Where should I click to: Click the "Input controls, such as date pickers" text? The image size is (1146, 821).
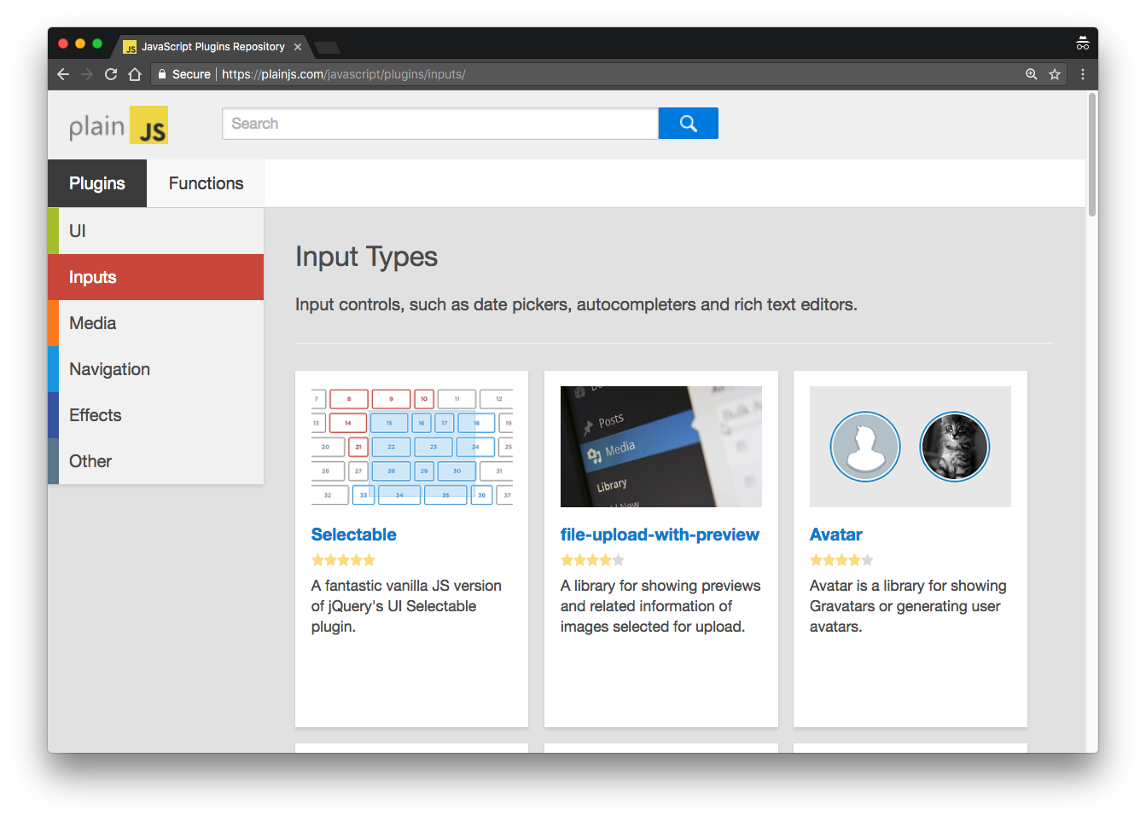(576, 304)
